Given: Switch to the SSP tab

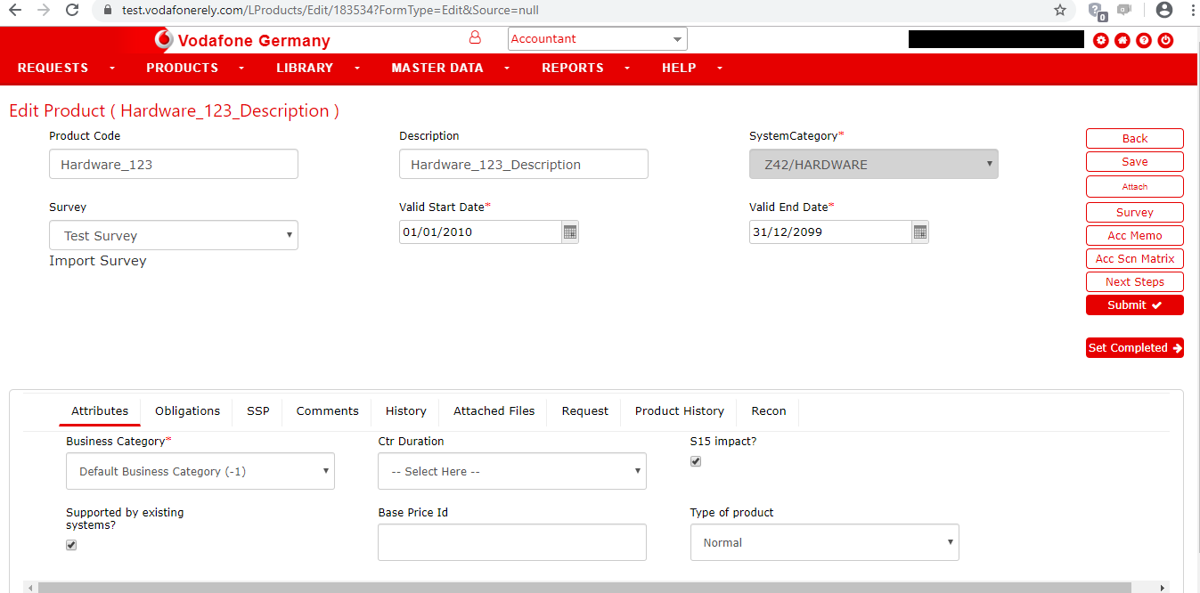Looking at the screenshot, I should click(258, 411).
